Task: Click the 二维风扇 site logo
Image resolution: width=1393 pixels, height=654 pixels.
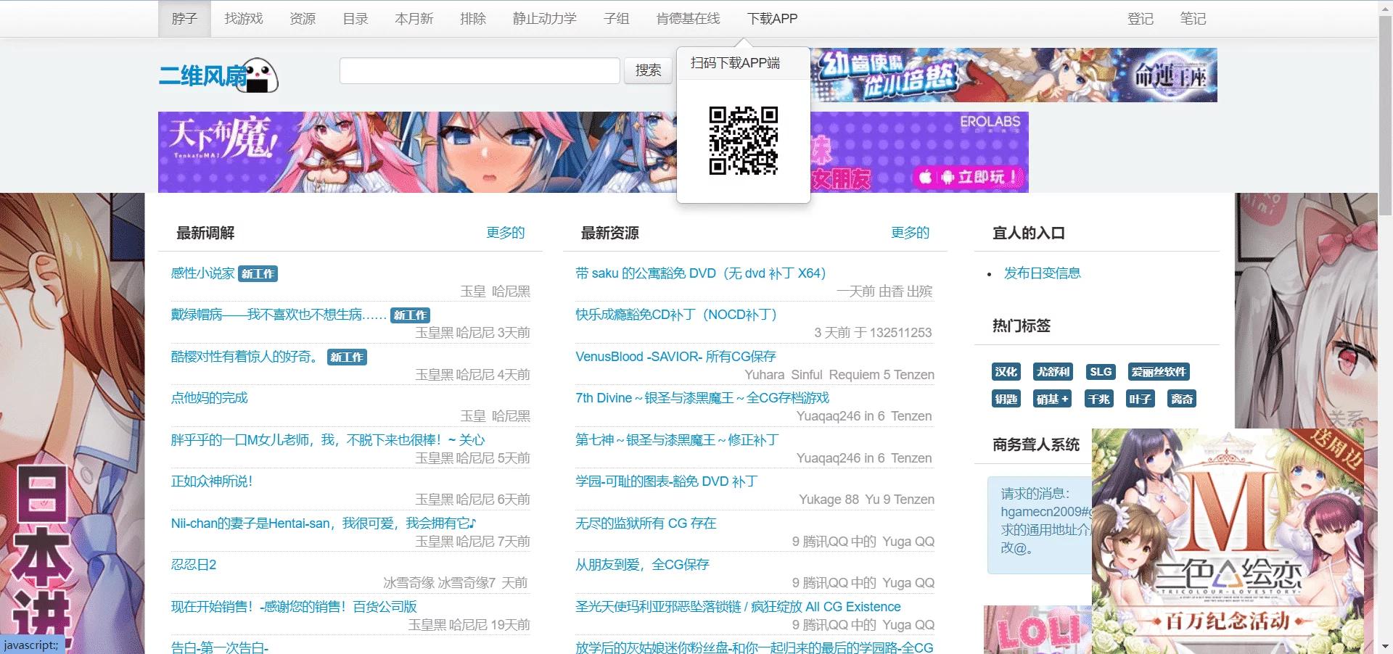Action: [218, 75]
